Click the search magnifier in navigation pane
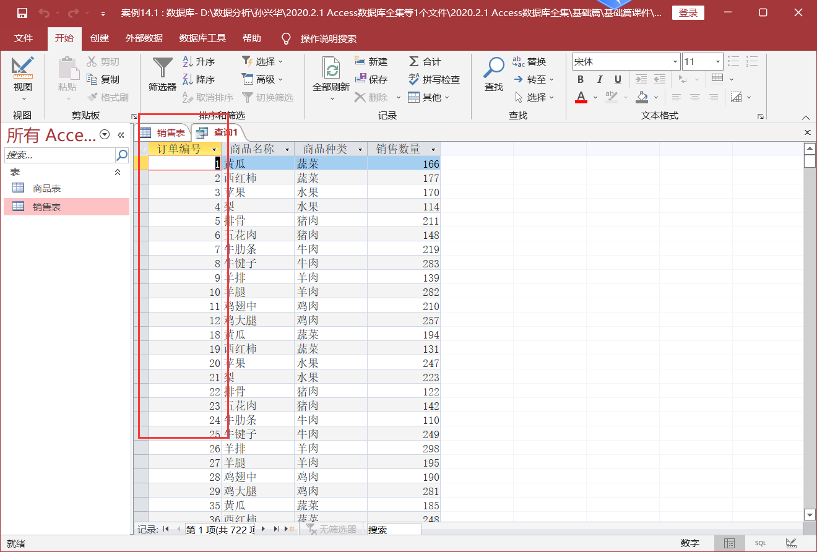Screen dimensions: 817x552 coord(123,155)
